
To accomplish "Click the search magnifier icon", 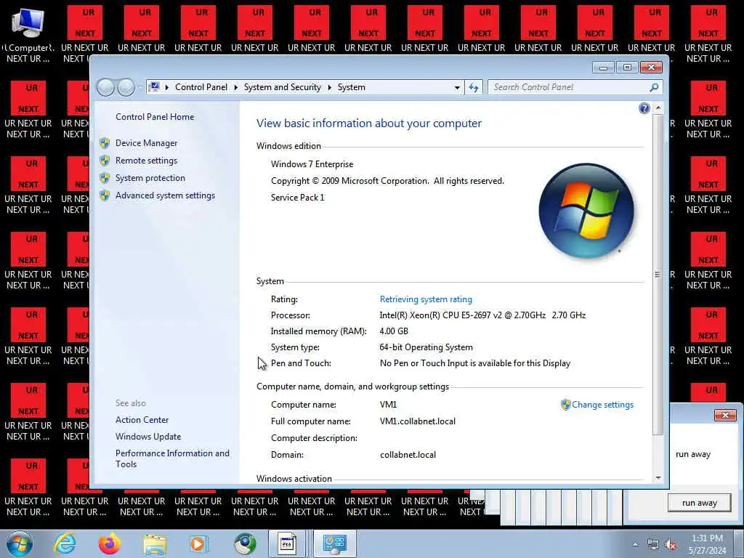I will pos(655,87).
